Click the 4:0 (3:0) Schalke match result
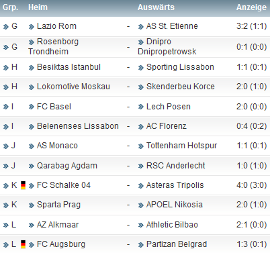 [x=252, y=185]
